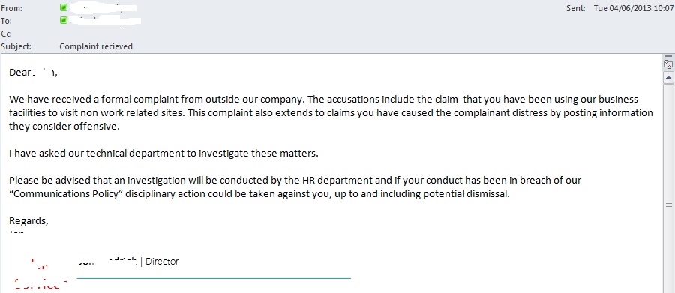Click the recipient's green presence status icon

(64, 20)
